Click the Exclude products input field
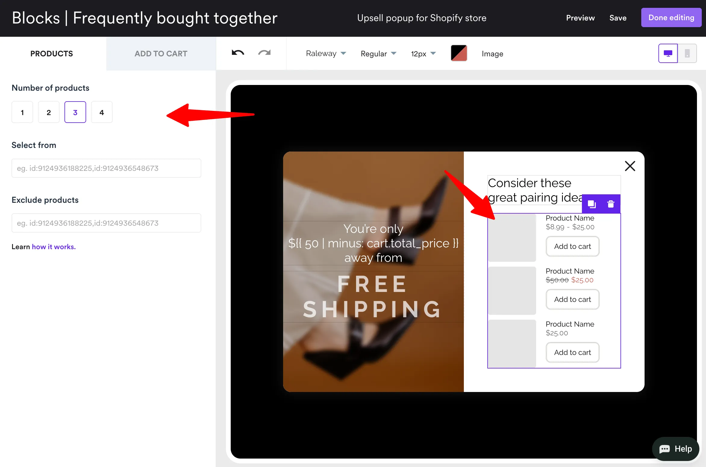This screenshot has height=467, width=706. (x=106, y=223)
